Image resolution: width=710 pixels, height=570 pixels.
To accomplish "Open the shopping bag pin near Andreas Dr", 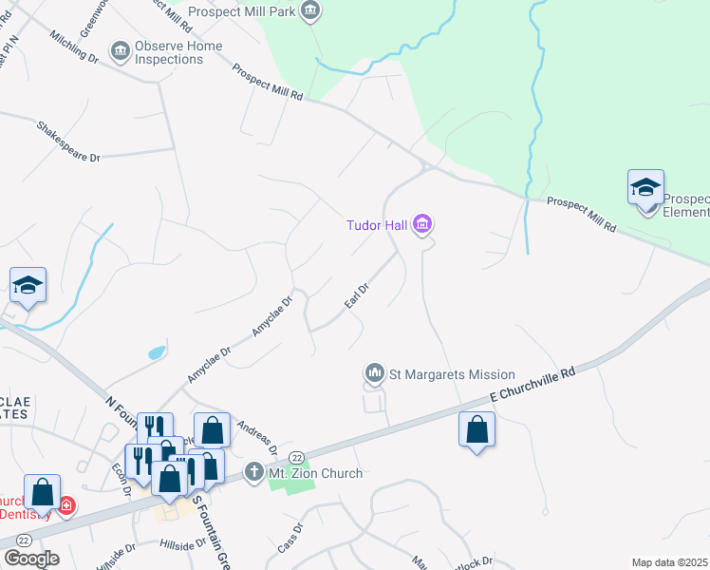I will (x=213, y=429).
